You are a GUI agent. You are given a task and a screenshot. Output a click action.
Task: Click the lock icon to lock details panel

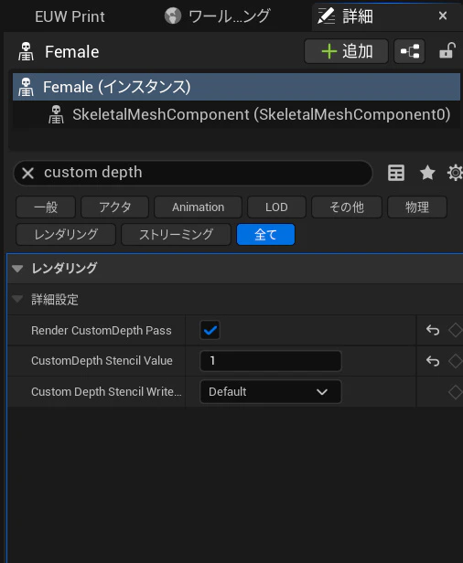pos(447,51)
